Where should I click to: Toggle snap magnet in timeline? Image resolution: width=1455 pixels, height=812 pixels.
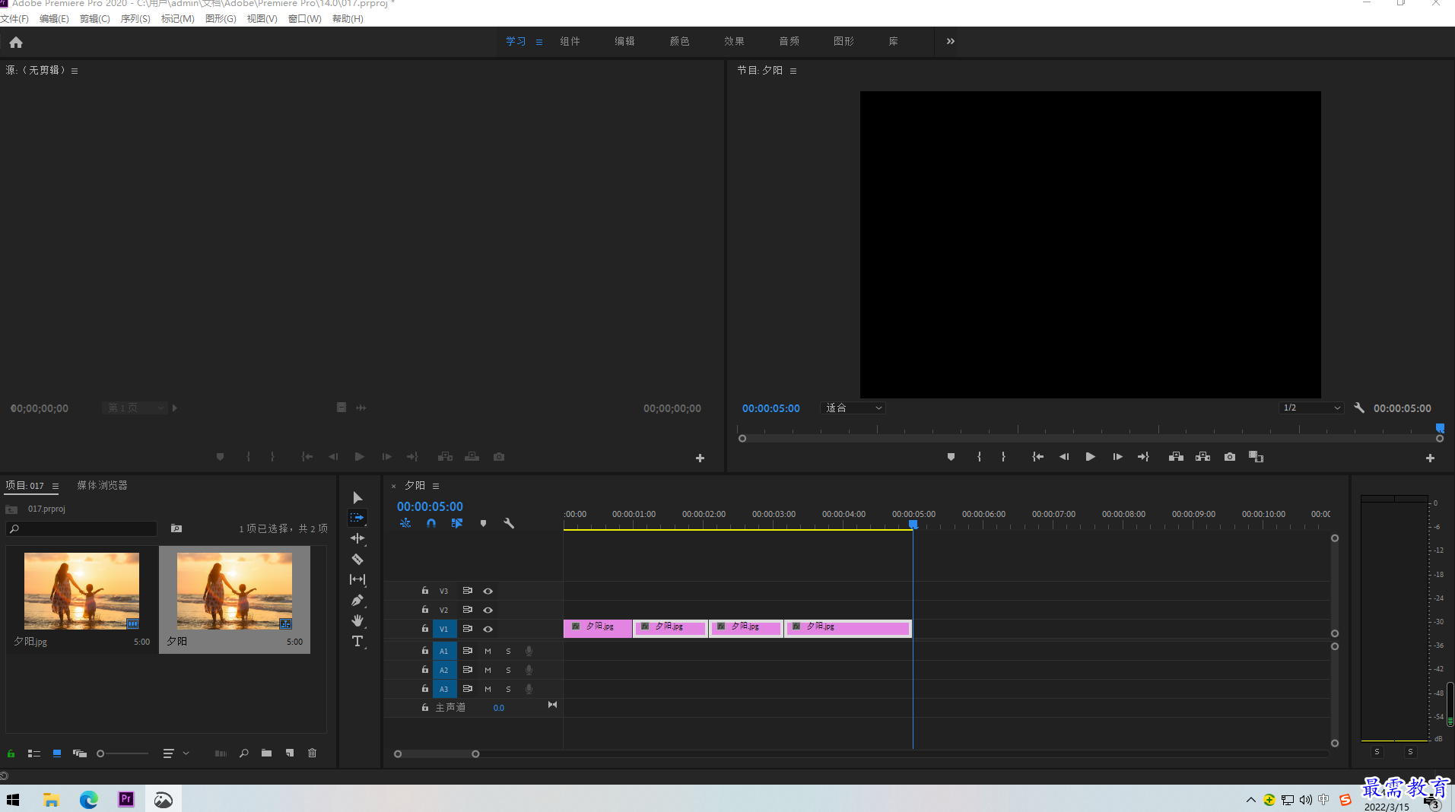431,523
